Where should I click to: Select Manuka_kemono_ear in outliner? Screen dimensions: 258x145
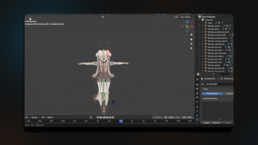point(216,68)
